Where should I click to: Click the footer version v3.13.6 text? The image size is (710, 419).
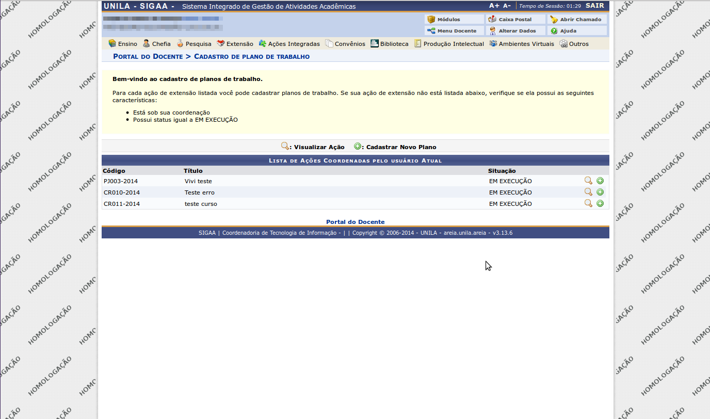coord(503,233)
